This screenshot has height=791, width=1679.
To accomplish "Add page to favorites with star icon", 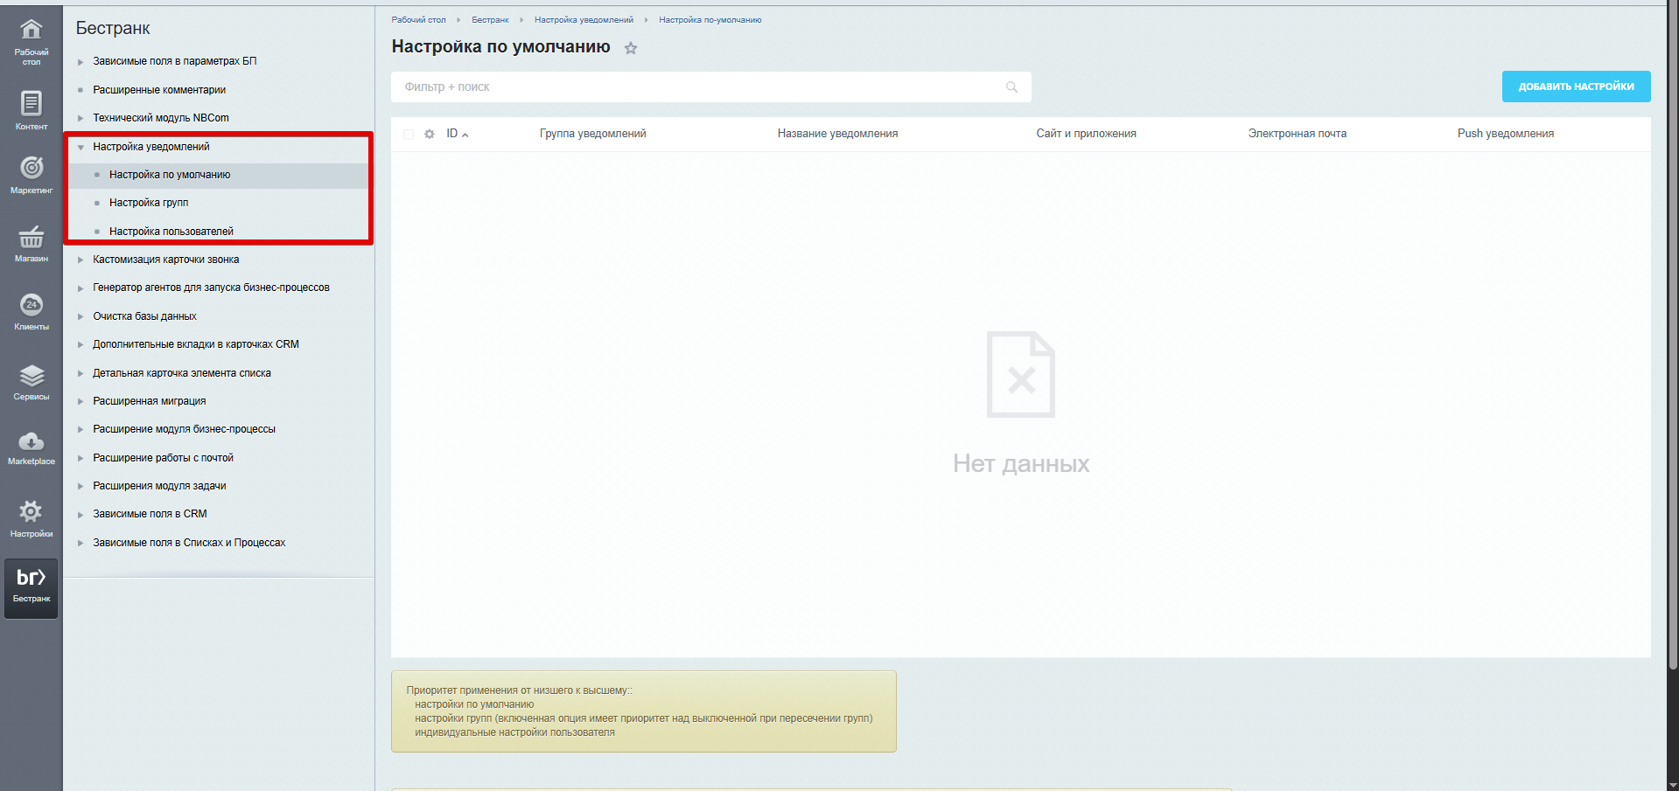I will (x=631, y=48).
